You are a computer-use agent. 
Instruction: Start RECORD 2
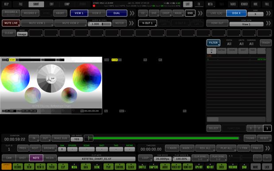30,13
